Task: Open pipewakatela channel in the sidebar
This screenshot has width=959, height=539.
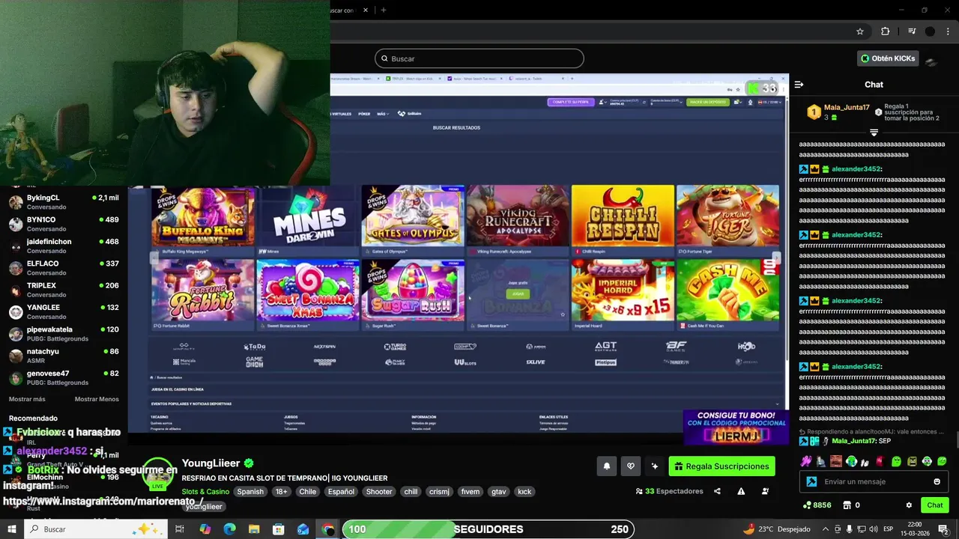Action: [x=64, y=334]
